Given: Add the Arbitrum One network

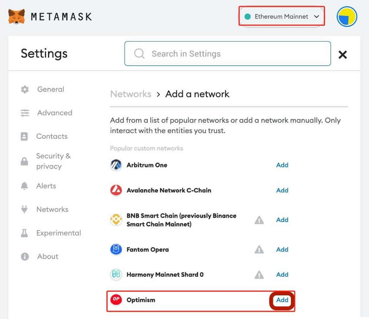Looking at the screenshot, I should coord(282,165).
